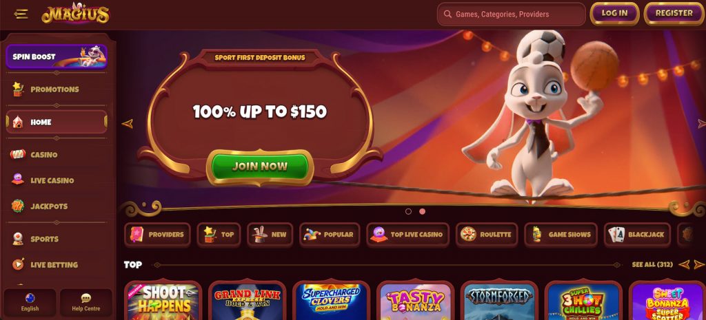Screen dimensions: 706x320
Task: Choose the Roulette category tab
Action: click(x=487, y=235)
